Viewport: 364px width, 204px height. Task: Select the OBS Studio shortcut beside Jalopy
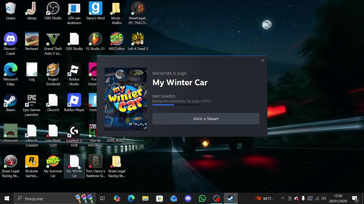pyautogui.click(x=53, y=11)
